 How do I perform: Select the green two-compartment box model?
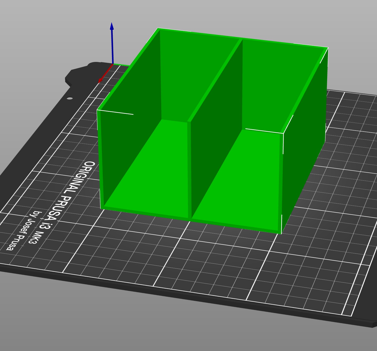pos(212,131)
